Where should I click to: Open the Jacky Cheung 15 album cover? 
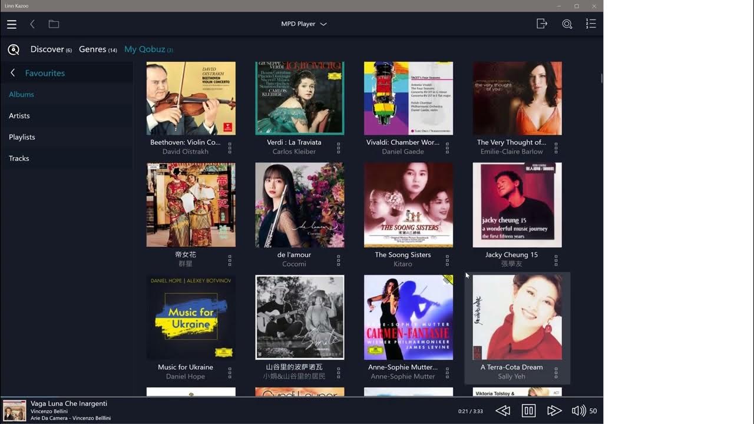click(x=517, y=205)
